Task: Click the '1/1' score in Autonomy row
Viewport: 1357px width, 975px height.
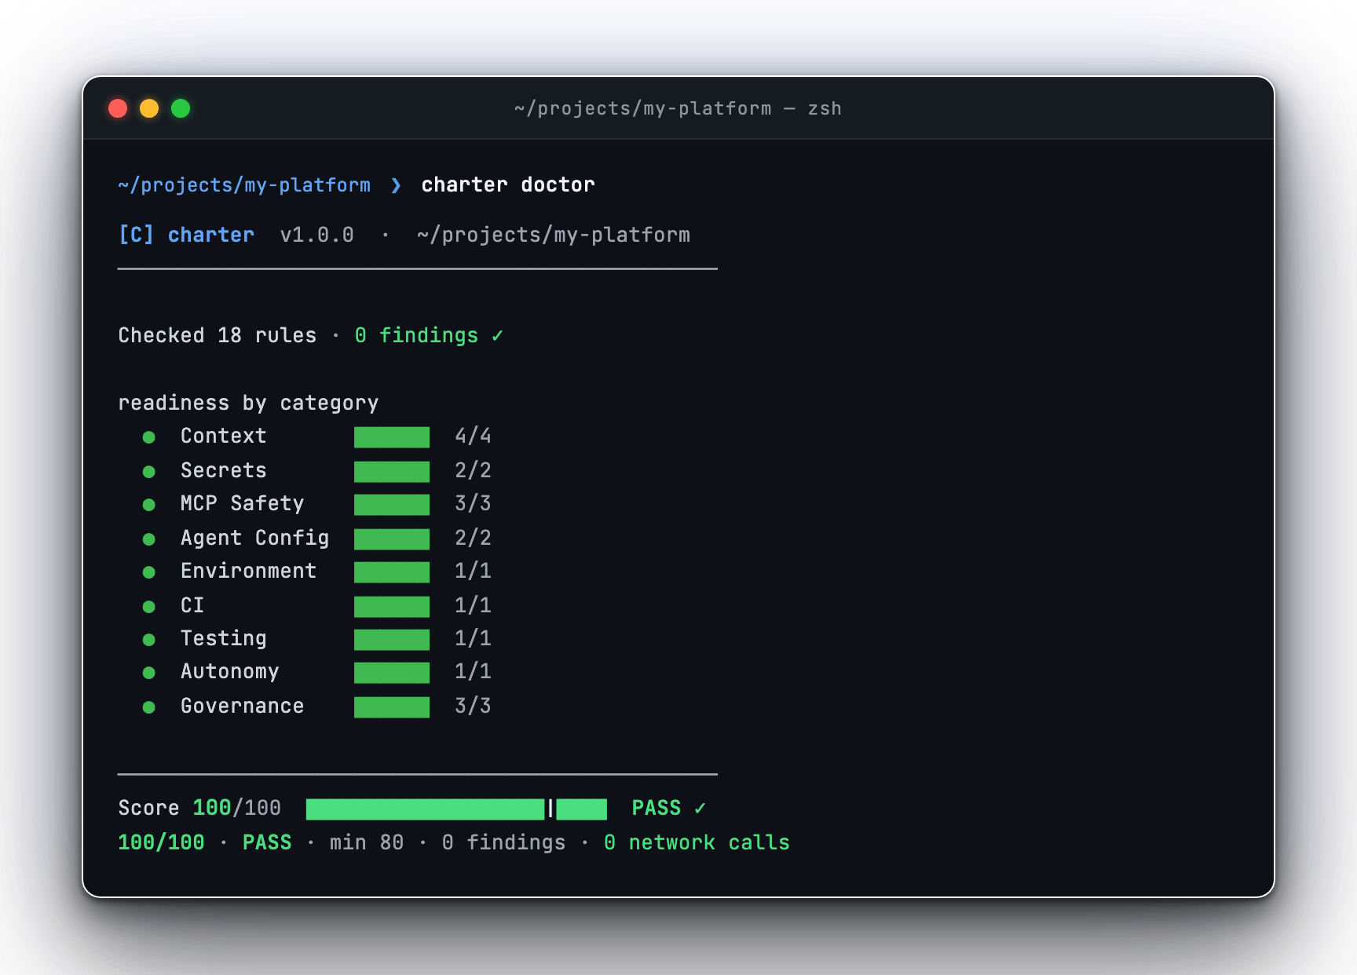Action: (x=473, y=671)
